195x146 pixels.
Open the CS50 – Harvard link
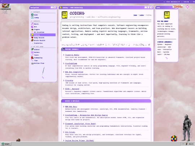[x=72, y=89]
